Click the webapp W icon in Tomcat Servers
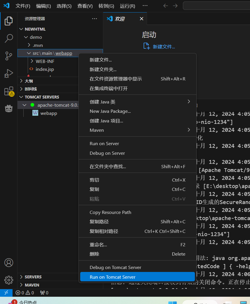Screen dimensions: 250x304 pos(35,113)
